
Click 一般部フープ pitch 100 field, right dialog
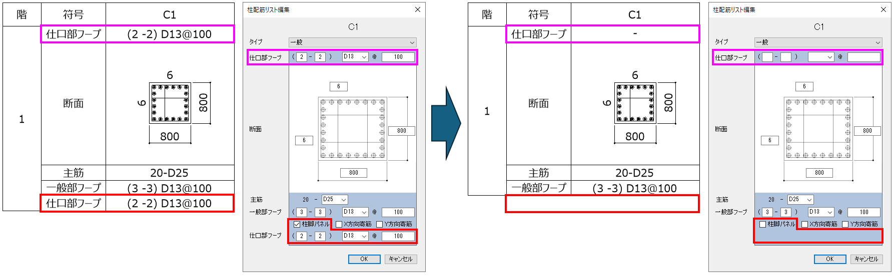click(x=864, y=212)
